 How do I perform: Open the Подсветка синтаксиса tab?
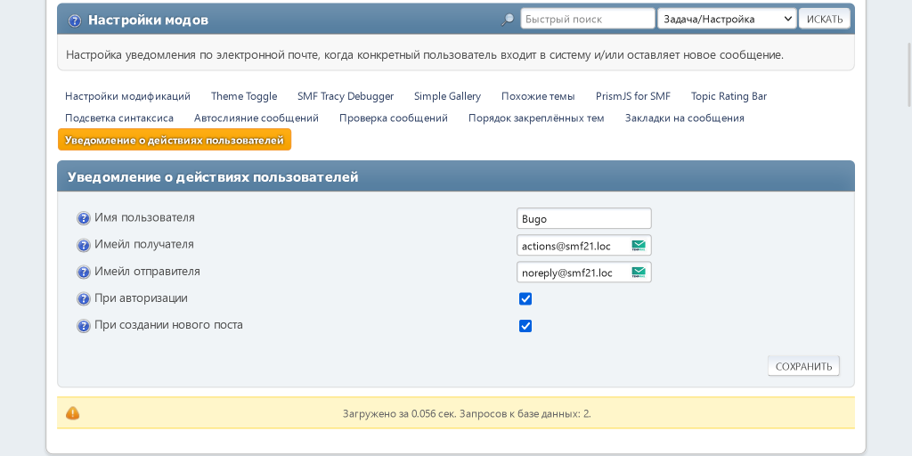click(x=119, y=118)
